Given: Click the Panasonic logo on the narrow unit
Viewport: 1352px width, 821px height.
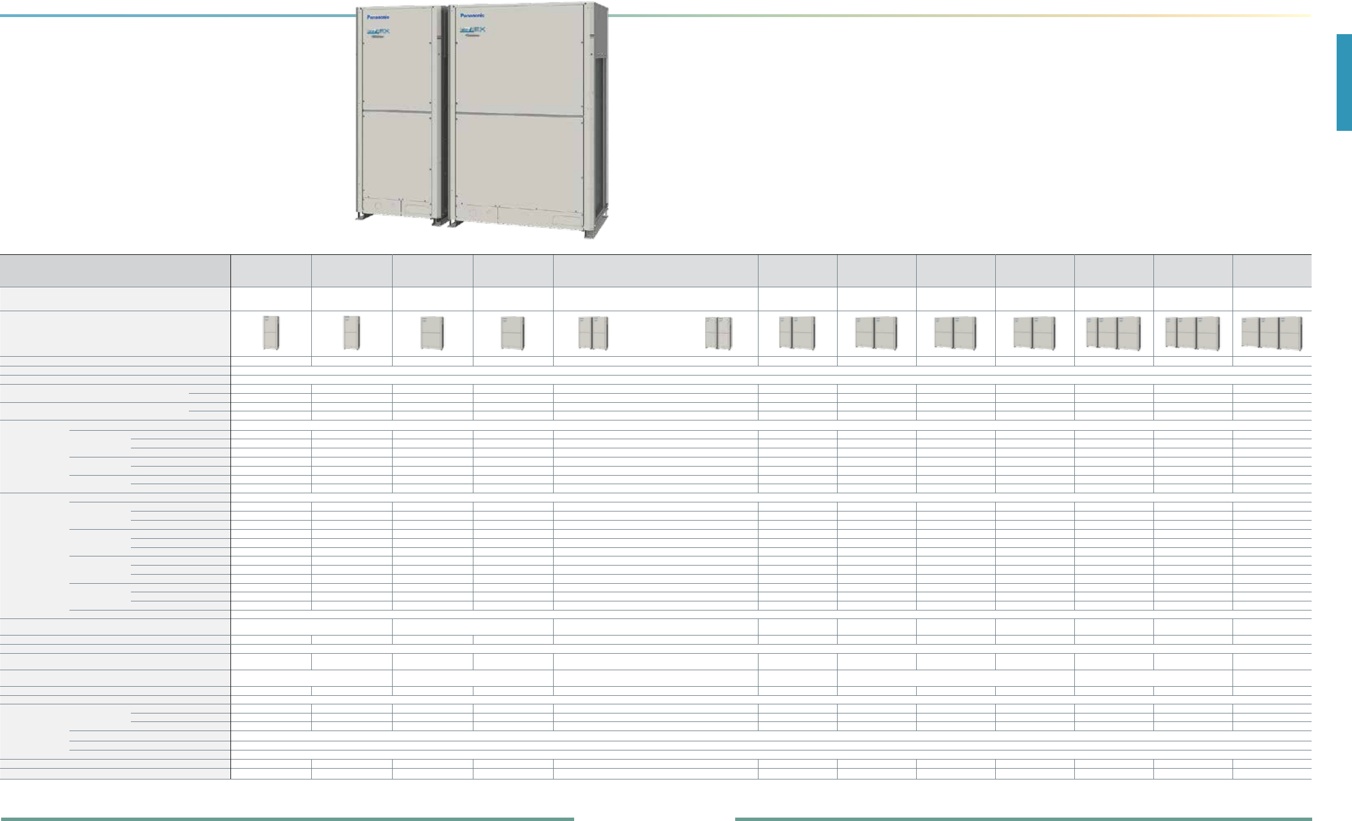Looking at the screenshot, I should (377, 17).
